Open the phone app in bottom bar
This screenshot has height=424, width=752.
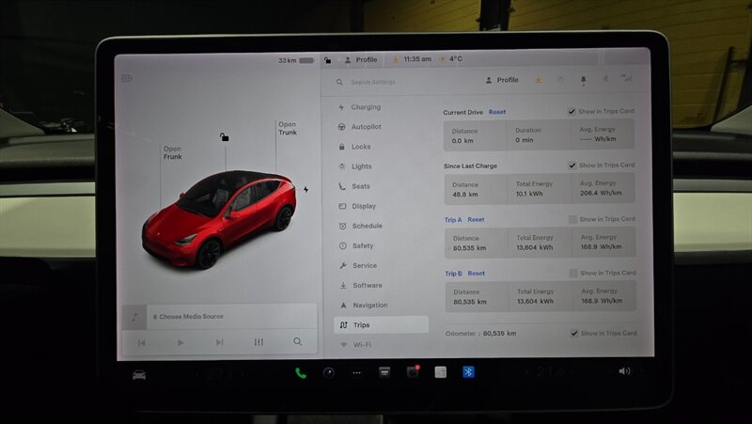[301, 372]
